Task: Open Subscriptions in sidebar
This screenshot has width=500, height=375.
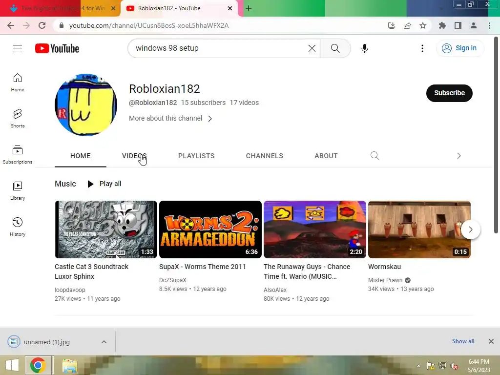Action: point(18,154)
